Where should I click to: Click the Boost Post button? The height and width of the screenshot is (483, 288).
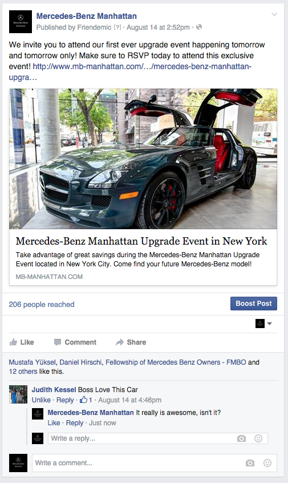click(x=254, y=304)
